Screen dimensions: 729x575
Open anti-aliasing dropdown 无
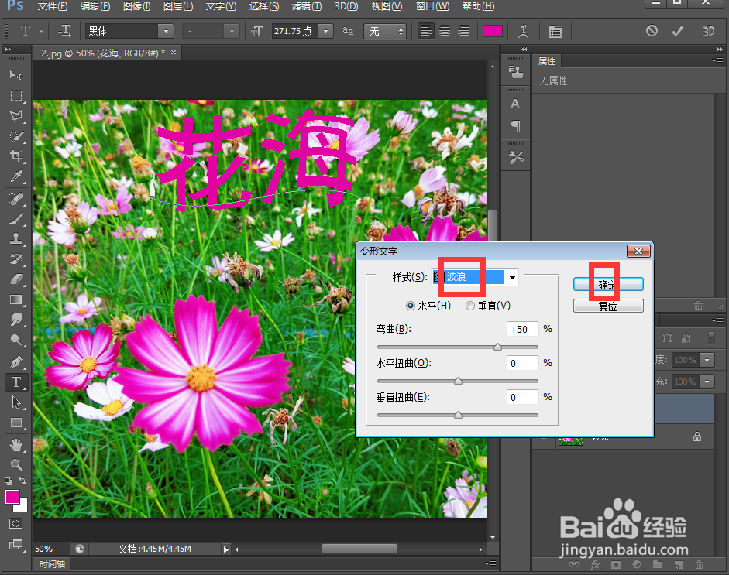click(385, 31)
